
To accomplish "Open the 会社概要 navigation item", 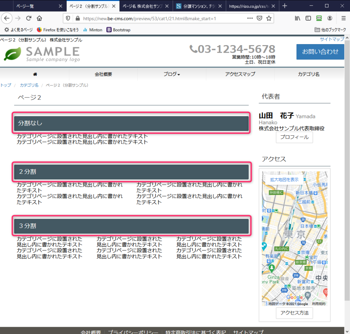I will [103, 74].
